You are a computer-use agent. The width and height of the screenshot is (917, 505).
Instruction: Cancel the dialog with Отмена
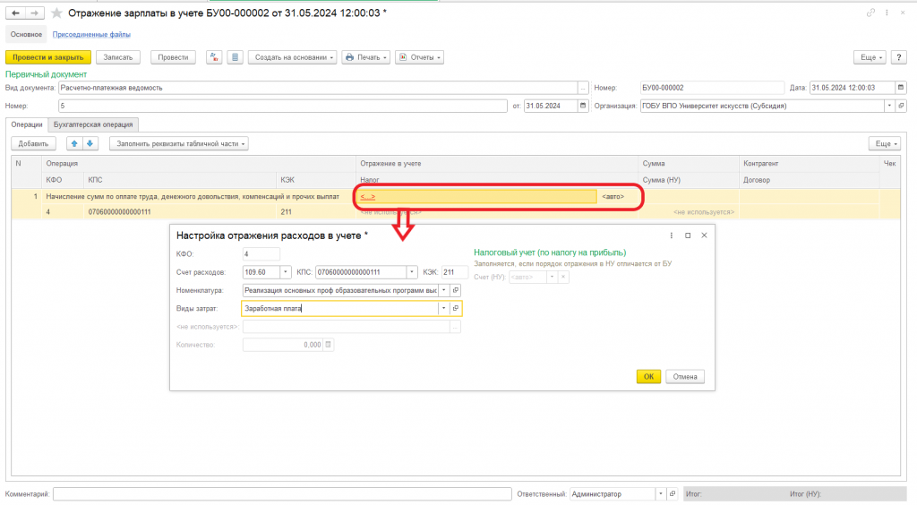click(685, 376)
